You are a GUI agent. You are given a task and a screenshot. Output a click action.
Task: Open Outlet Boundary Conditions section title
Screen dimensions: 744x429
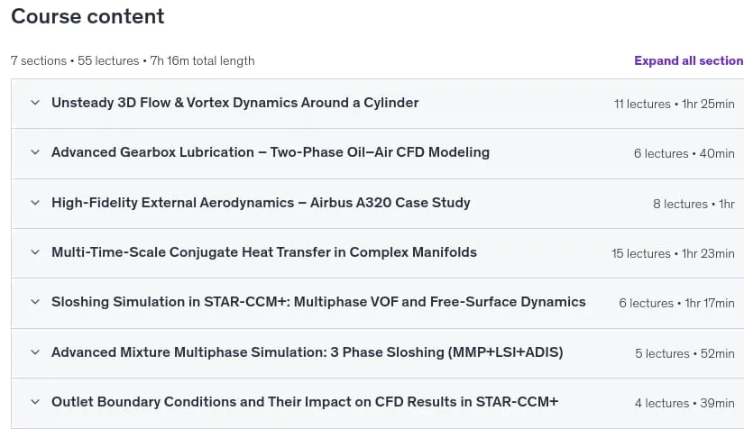tap(305, 402)
